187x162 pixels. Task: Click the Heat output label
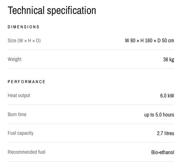point(19,96)
